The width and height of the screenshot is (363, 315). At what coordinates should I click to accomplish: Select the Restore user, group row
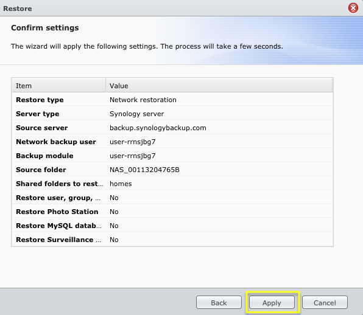(172, 198)
